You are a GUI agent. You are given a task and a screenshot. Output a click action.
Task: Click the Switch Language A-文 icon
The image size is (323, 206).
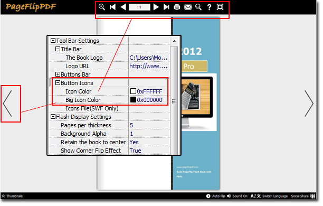[256, 196]
